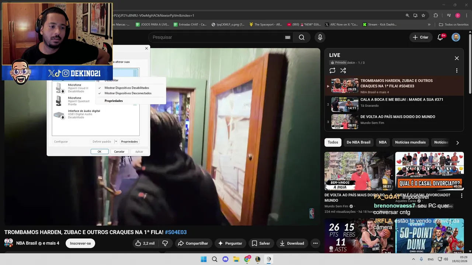
Task: Play TROMBAMOS HARDEN playlist item
Action: coord(394,85)
